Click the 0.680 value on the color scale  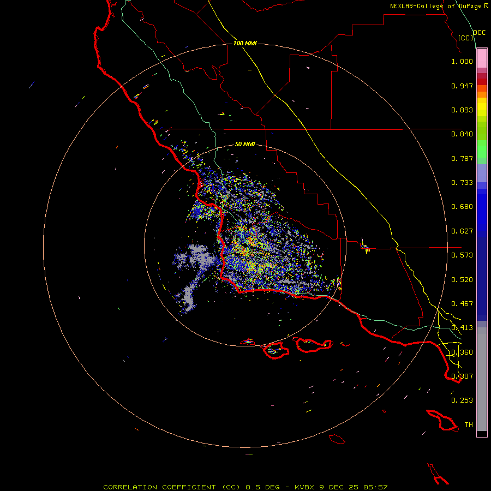click(x=462, y=207)
